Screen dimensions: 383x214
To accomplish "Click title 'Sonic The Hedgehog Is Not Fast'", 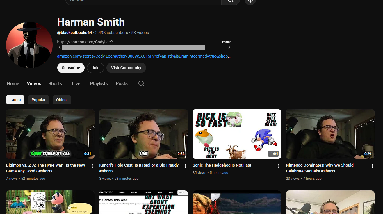I will (x=222, y=165).
